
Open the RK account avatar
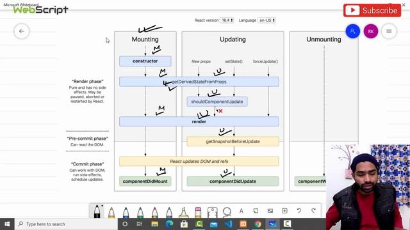(371, 31)
